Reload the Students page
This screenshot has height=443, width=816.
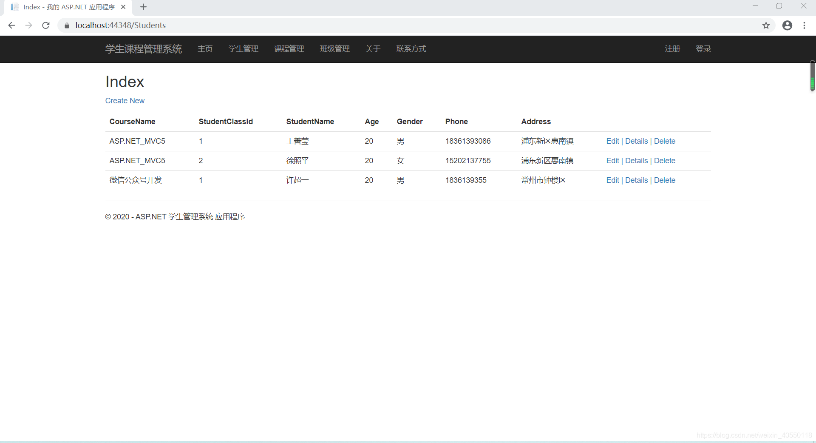[46, 26]
